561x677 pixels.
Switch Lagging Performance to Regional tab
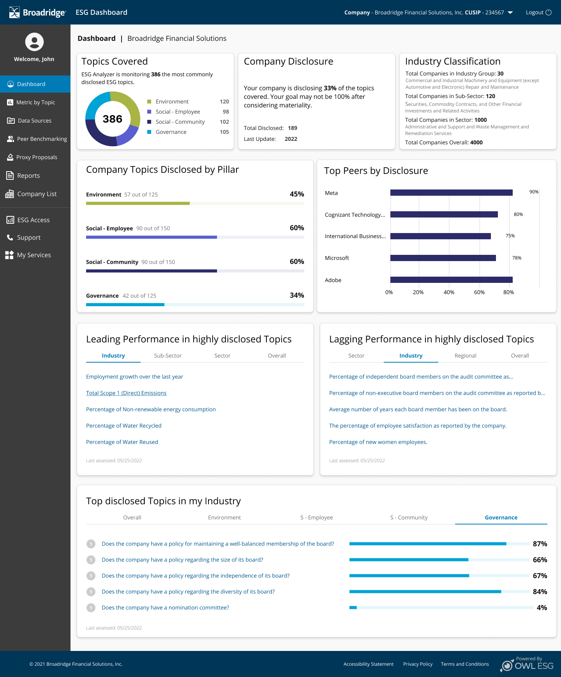click(466, 356)
